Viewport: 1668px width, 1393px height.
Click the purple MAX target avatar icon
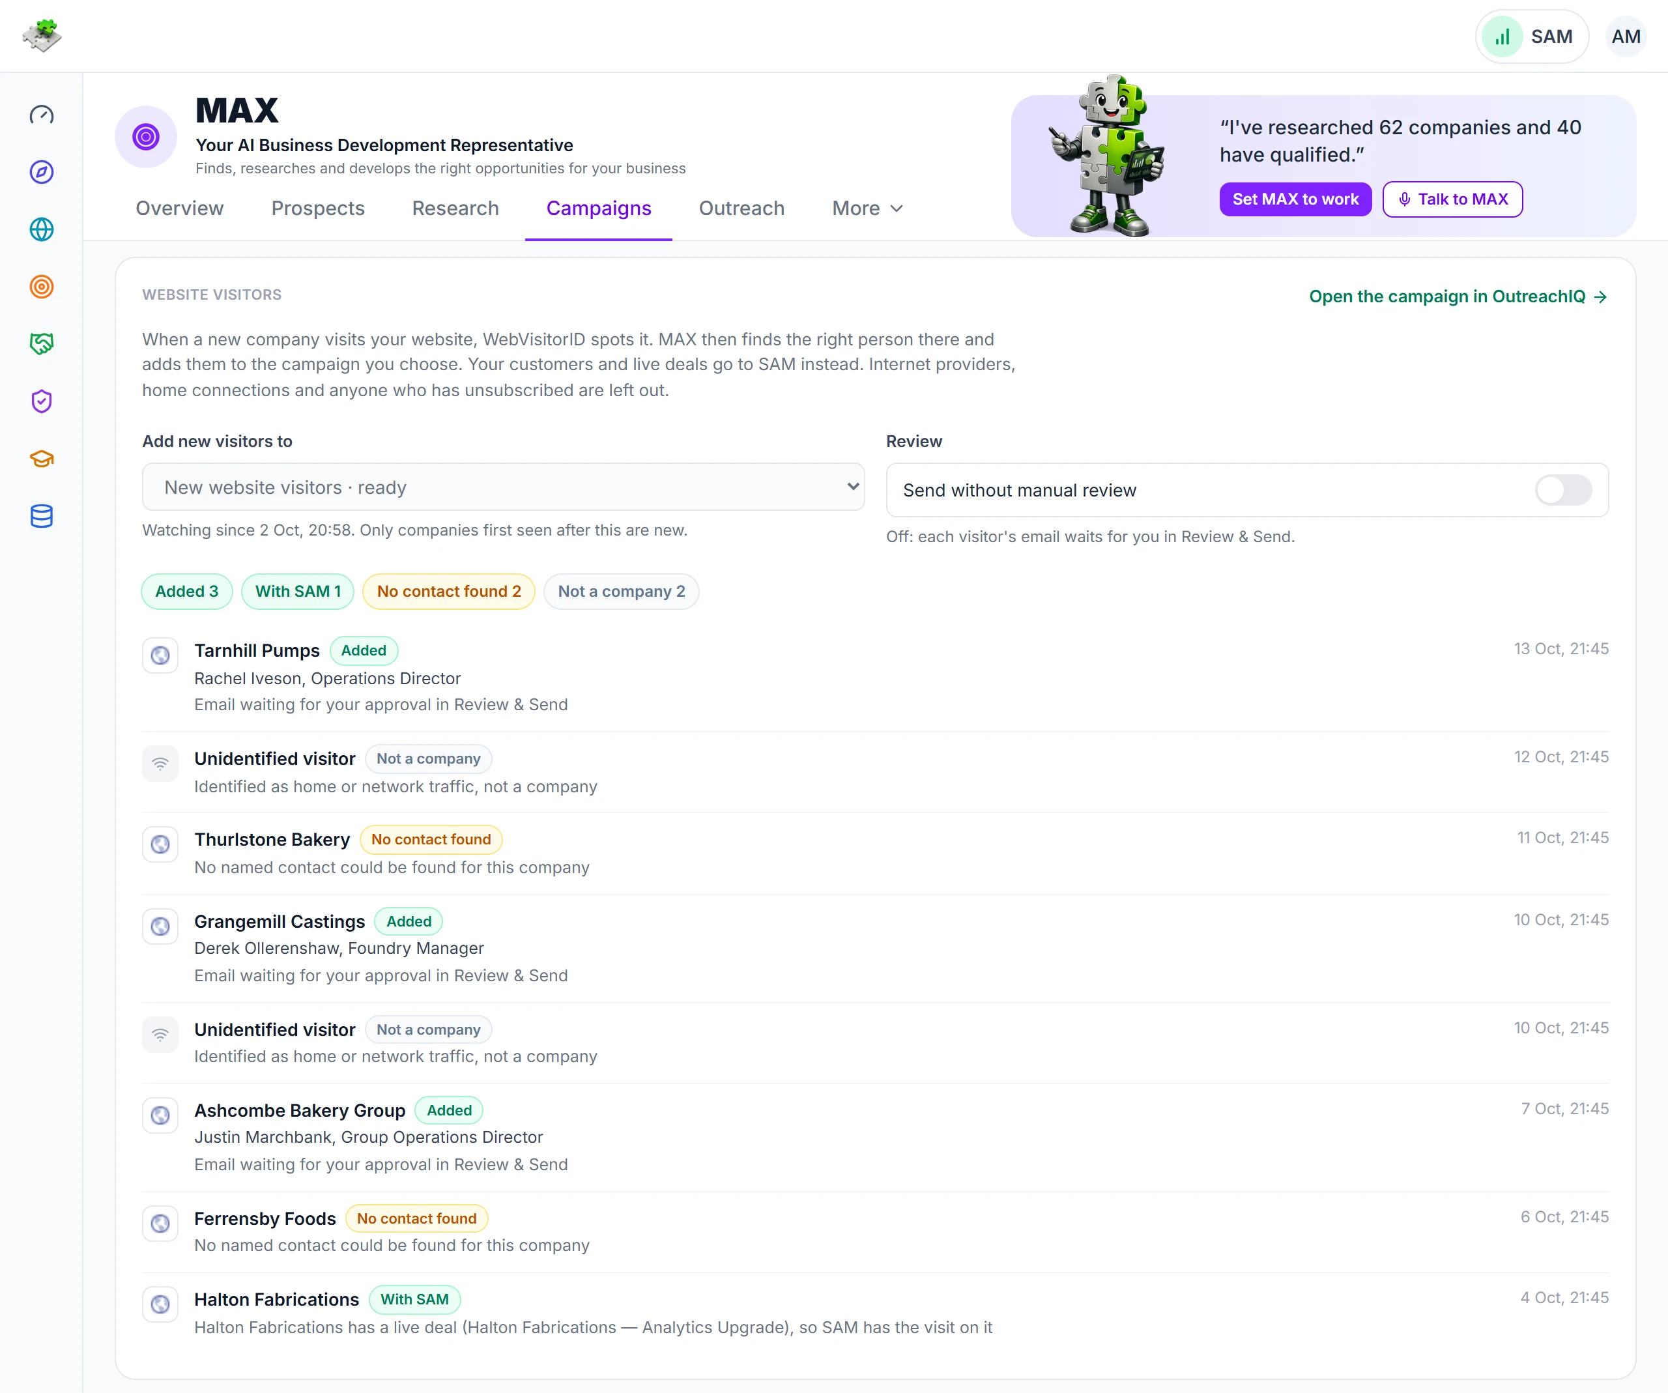coord(146,137)
